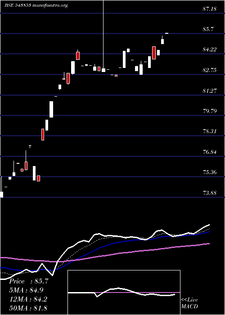Click the 73.88 price level label

[x=210, y=193]
